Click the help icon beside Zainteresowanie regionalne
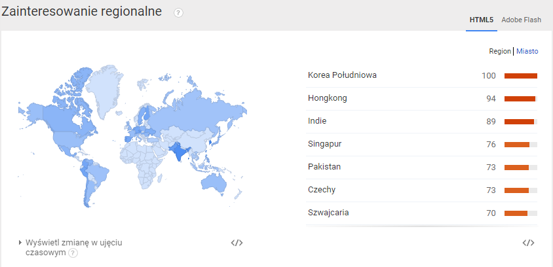Image resolution: width=553 pixels, height=267 pixels. 178,13
